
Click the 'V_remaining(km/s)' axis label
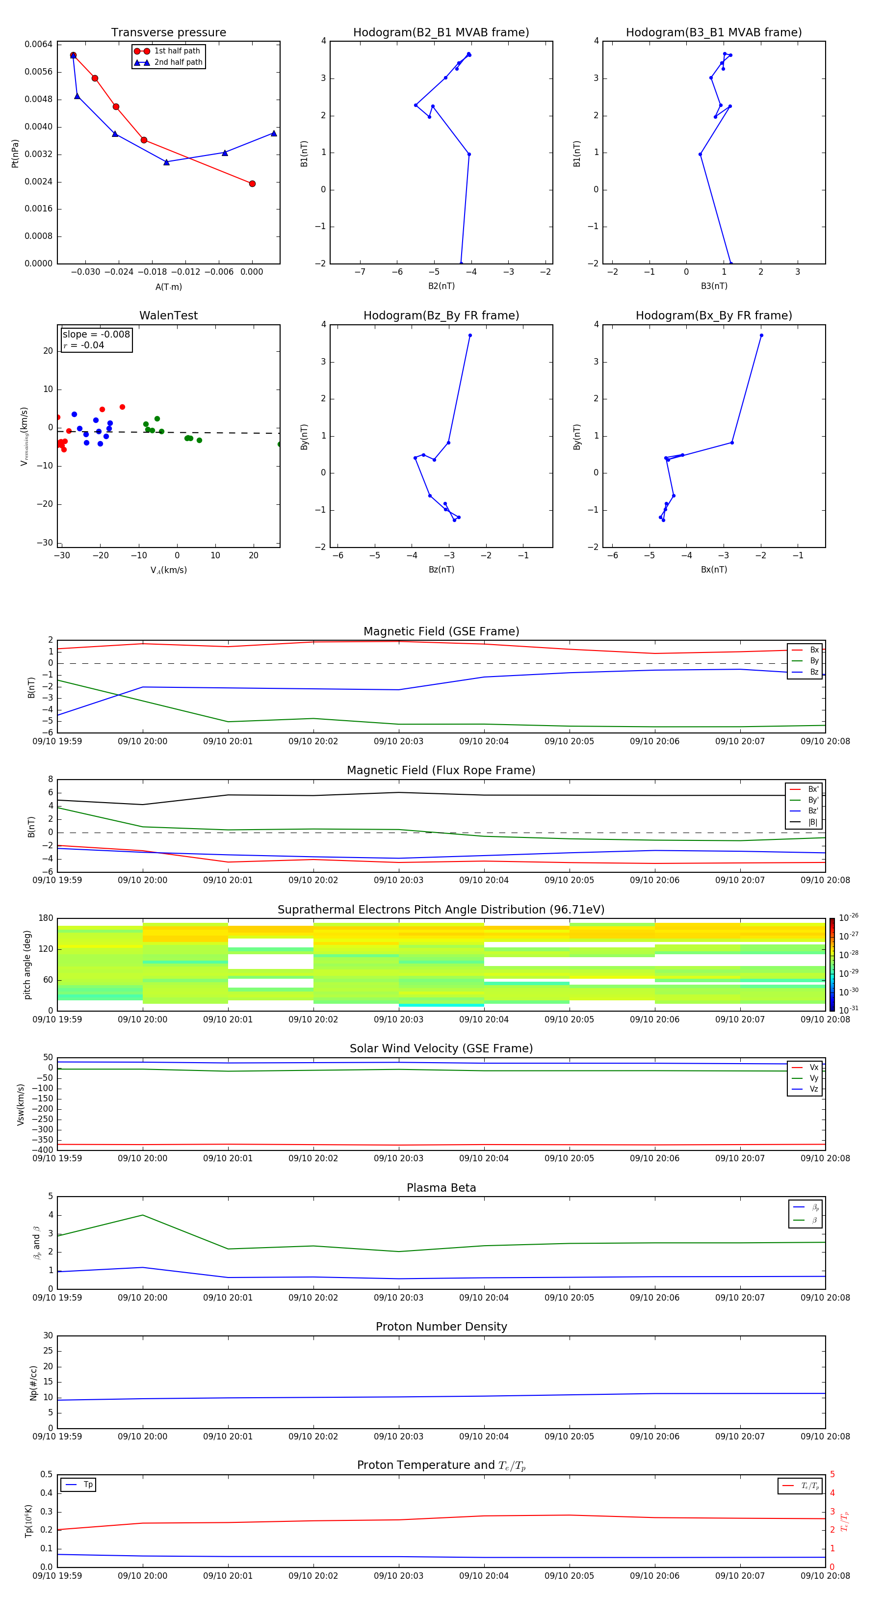25,436
